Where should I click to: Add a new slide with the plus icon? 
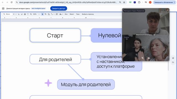point(14,14)
